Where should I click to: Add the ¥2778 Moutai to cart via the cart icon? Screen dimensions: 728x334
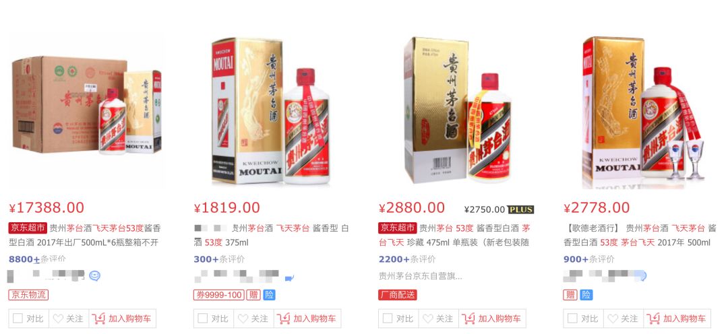pyautogui.click(x=653, y=319)
